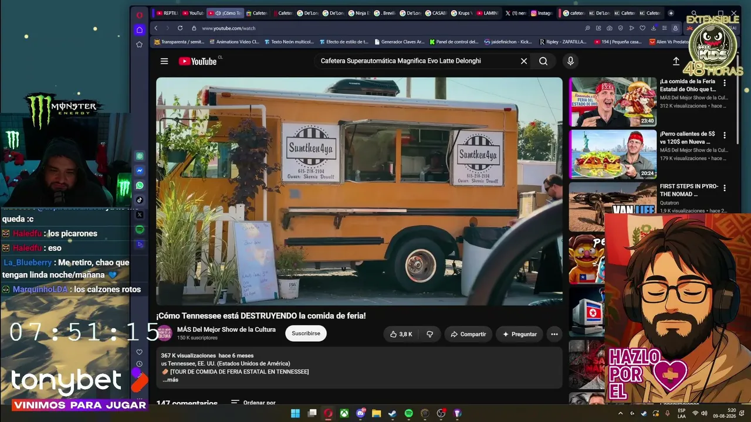This screenshot has height=422, width=751.
Task: Switch to the REPTILI browser tab
Action: [167, 13]
